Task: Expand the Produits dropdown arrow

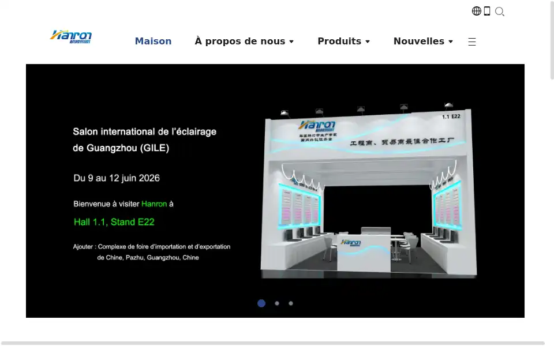Action: click(x=368, y=42)
